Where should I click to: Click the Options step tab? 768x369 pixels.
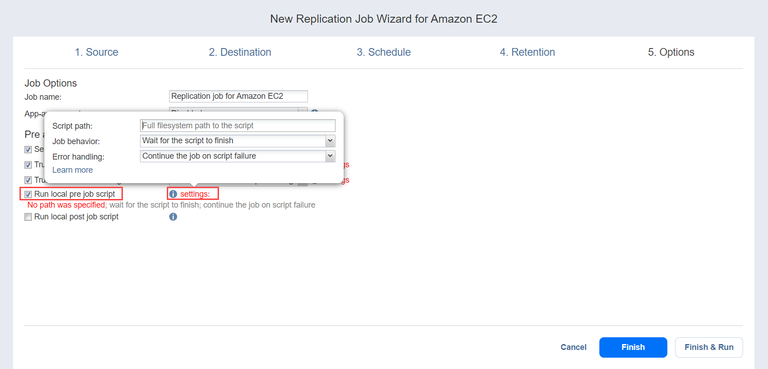pyautogui.click(x=671, y=52)
